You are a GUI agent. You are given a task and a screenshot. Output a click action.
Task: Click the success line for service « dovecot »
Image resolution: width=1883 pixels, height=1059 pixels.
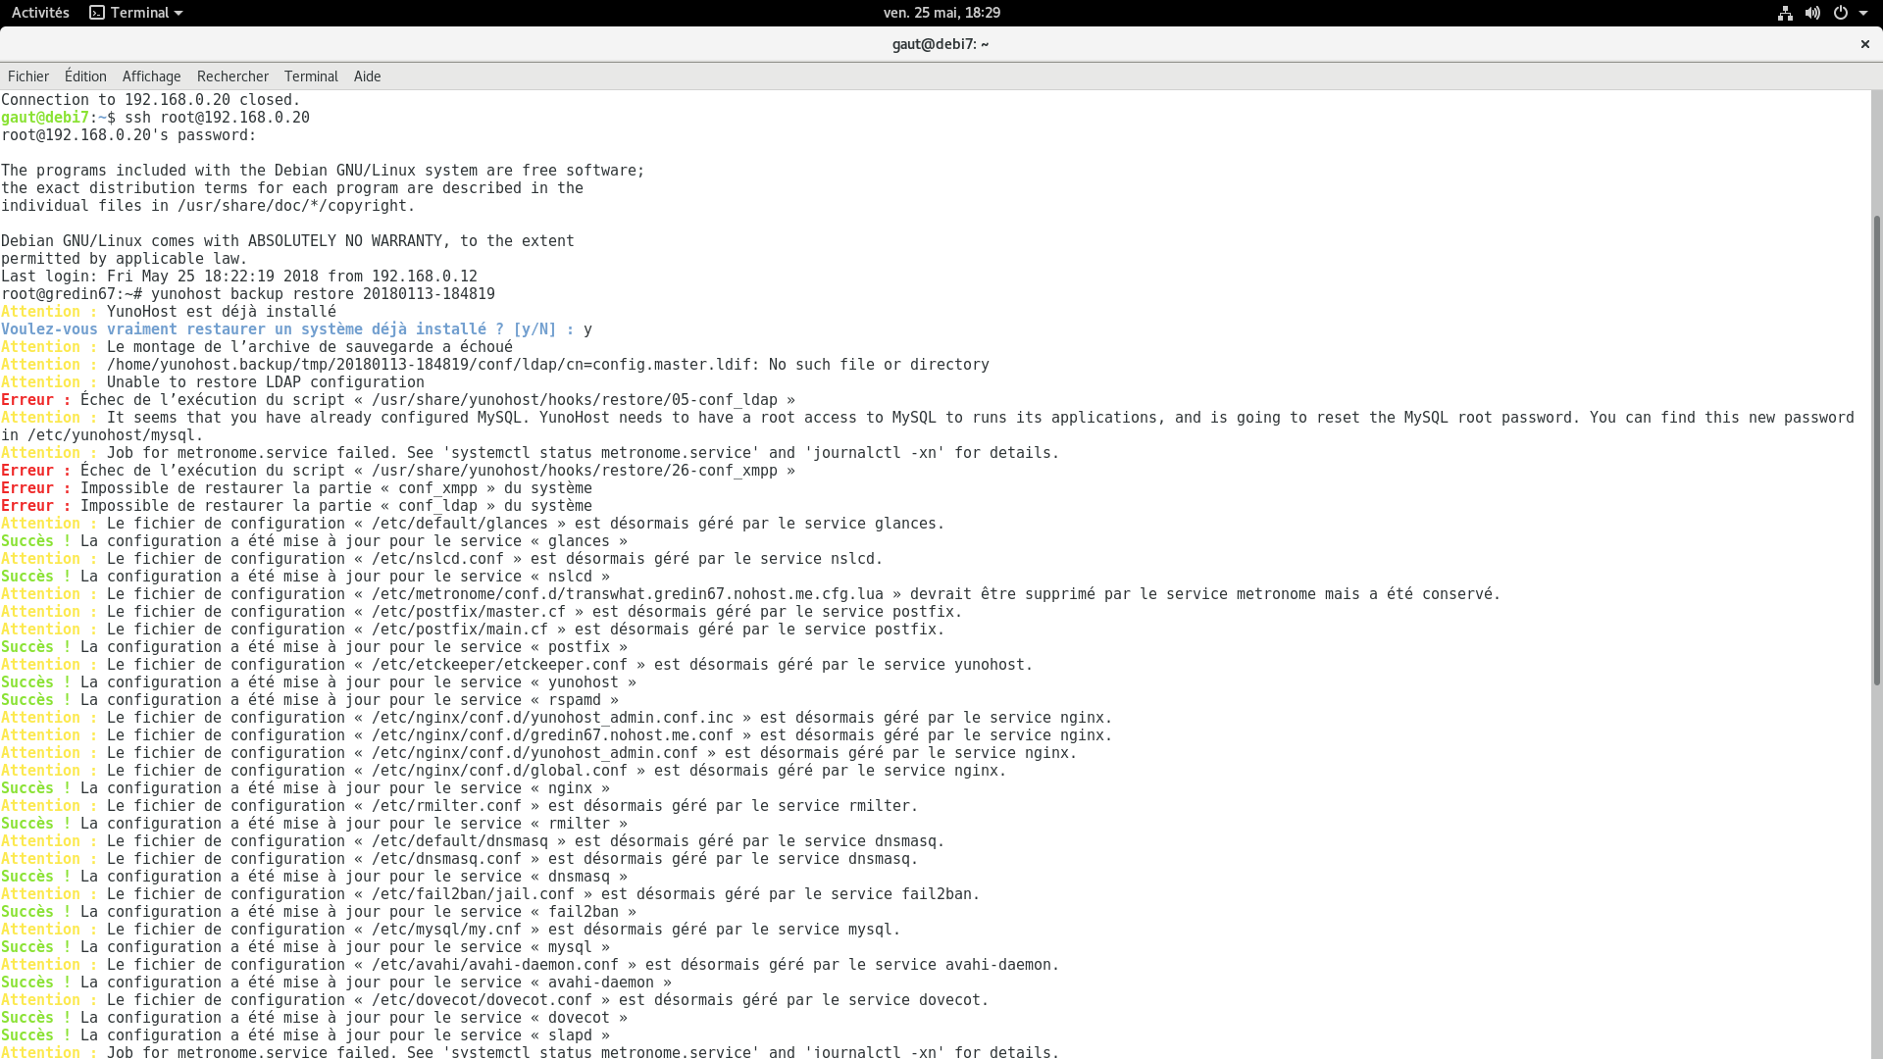314,1018
